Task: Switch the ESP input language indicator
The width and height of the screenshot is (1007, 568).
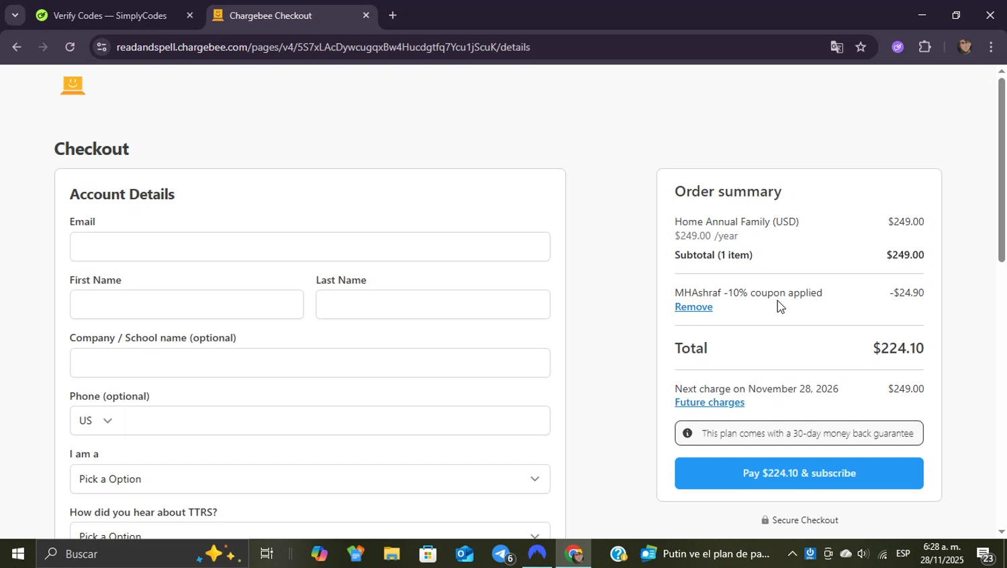Action: point(903,554)
